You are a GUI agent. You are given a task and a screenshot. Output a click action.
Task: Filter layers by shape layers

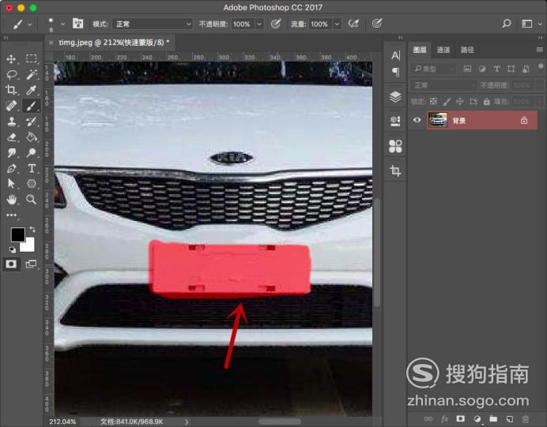point(511,69)
